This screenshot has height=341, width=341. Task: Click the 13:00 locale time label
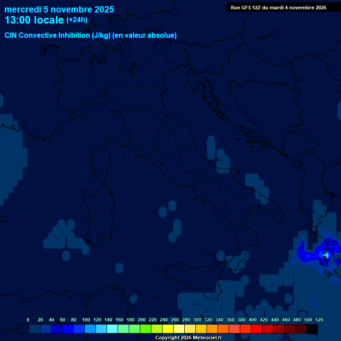[34, 20]
